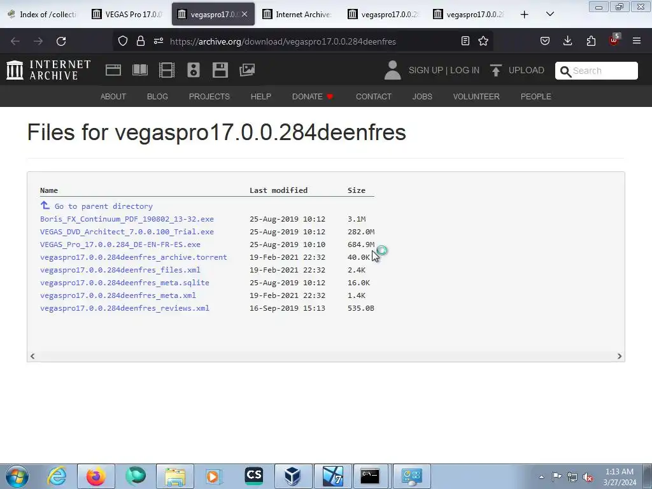Download VEGAS_Pro_17.0.0.284_DE-EN-FR-ES.exe
The height and width of the screenshot is (489, 652).
[x=120, y=244]
